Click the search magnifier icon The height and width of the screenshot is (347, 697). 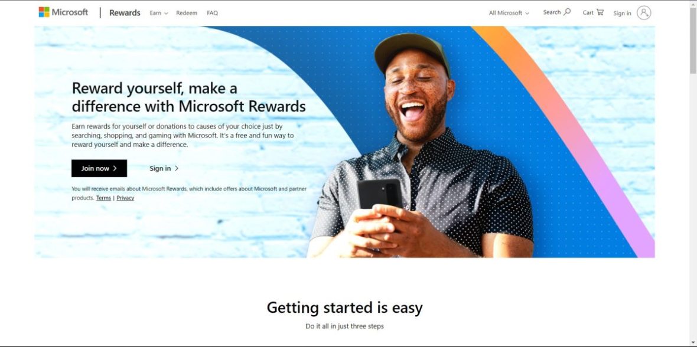567,12
